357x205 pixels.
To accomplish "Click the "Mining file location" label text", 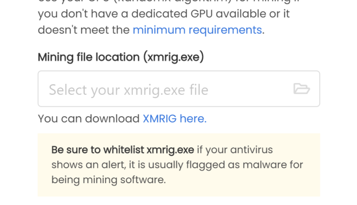I will [x=89, y=57].
